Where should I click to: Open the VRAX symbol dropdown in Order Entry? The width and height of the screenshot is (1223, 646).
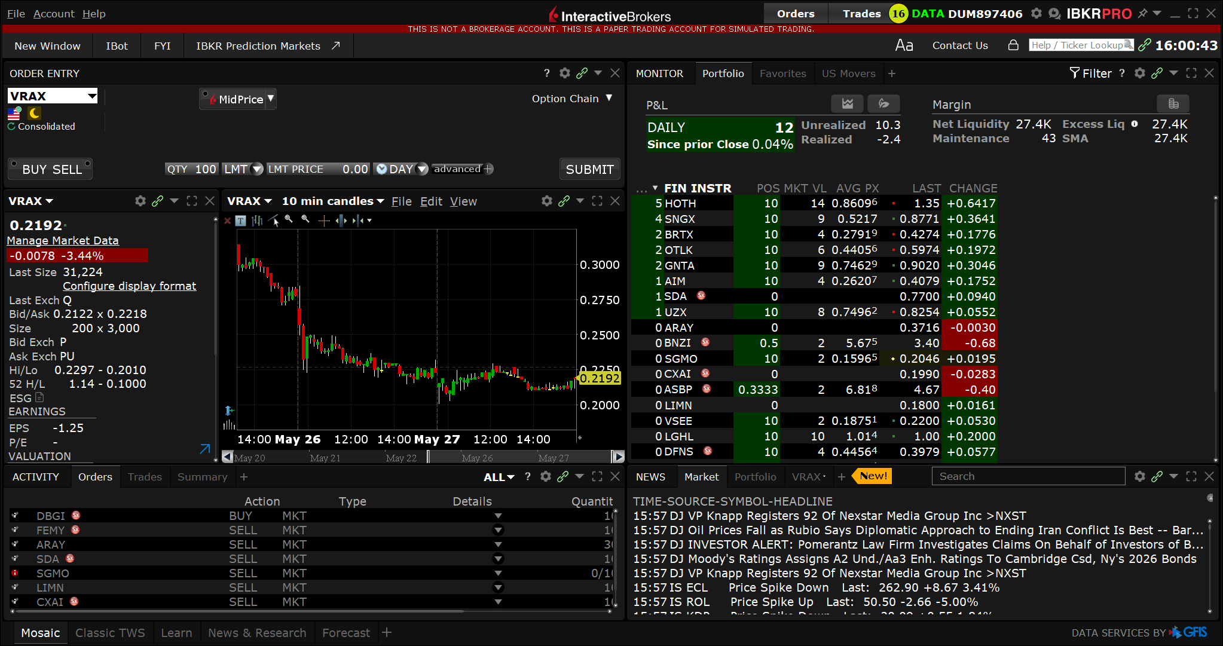(x=92, y=96)
